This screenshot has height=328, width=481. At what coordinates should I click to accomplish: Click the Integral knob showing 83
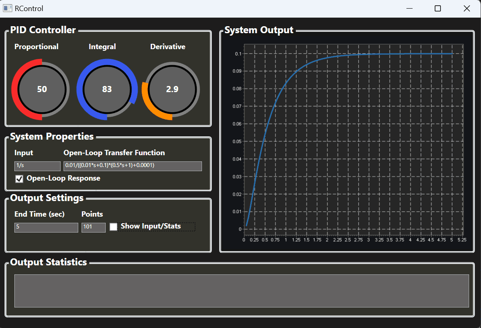[107, 89]
